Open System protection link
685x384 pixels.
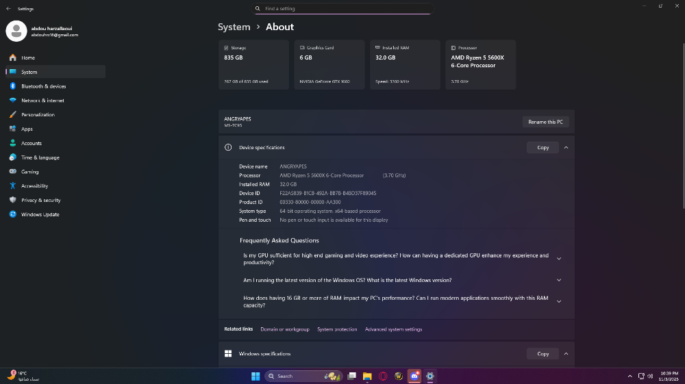point(337,329)
